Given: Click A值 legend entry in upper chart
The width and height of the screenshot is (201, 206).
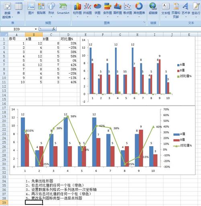Looking at the screenshot, I should [x=181, y=65].
